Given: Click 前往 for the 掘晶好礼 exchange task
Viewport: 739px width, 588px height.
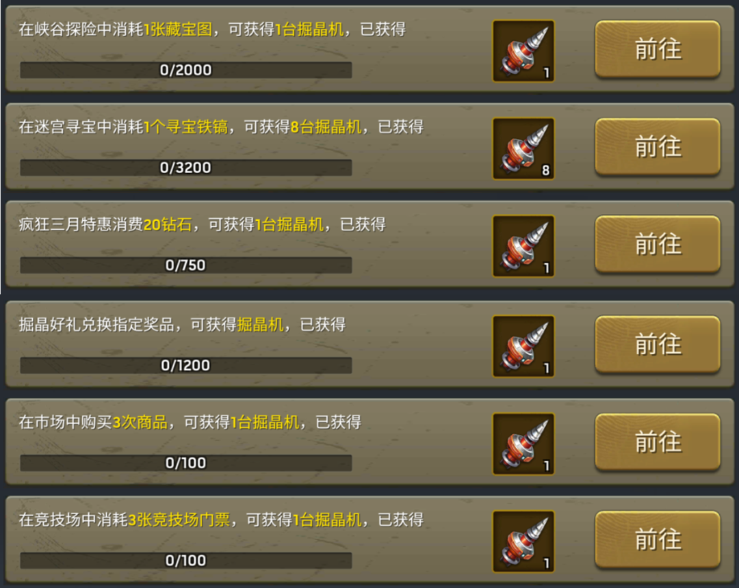Looking at the screenshot, I should 658,344.
